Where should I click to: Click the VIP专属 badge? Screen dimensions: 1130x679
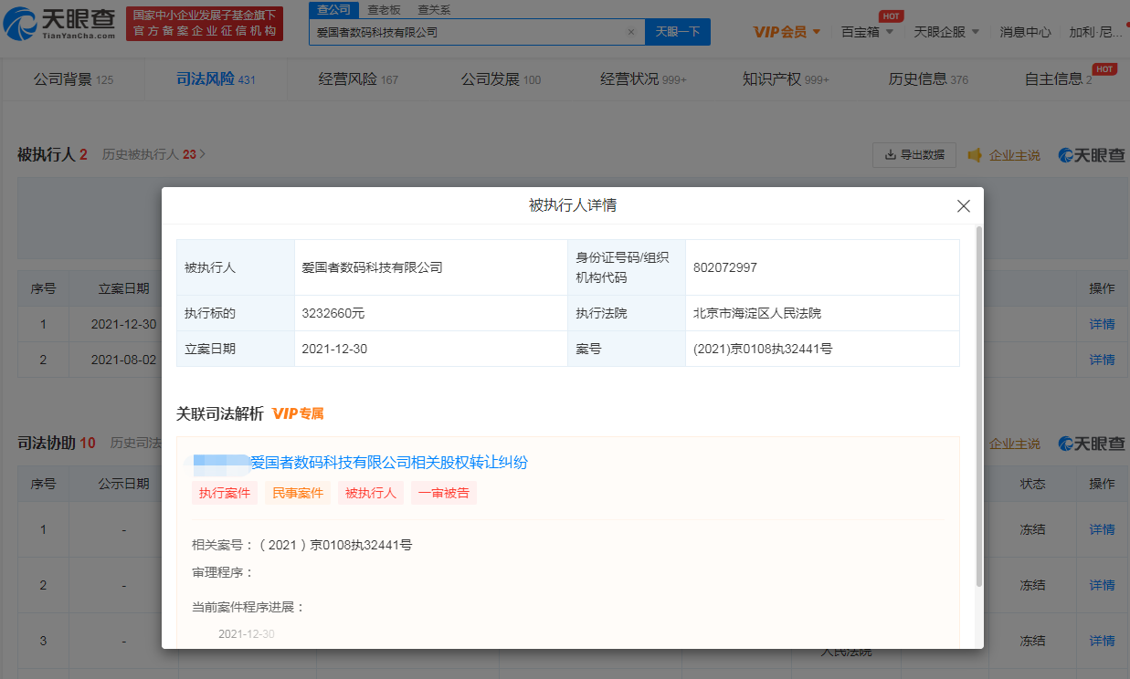[x=298, y=413]
